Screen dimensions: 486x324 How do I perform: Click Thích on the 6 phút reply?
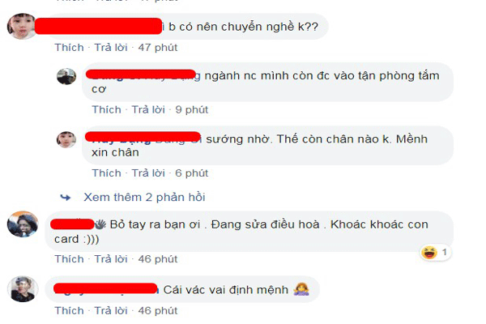coord(107,173)
